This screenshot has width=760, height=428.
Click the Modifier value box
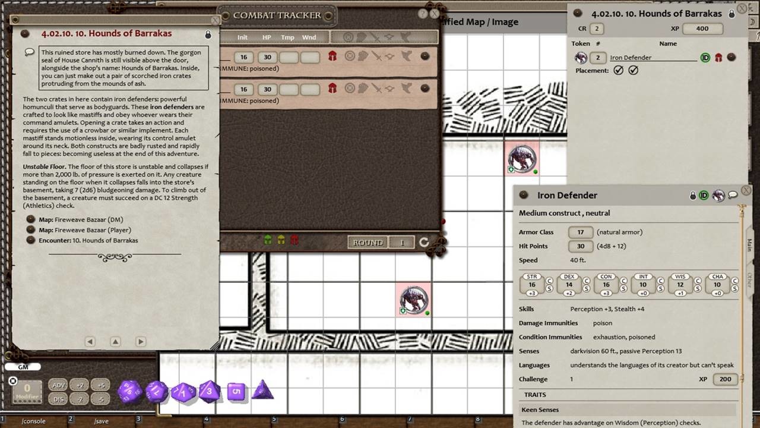[27, 392]
